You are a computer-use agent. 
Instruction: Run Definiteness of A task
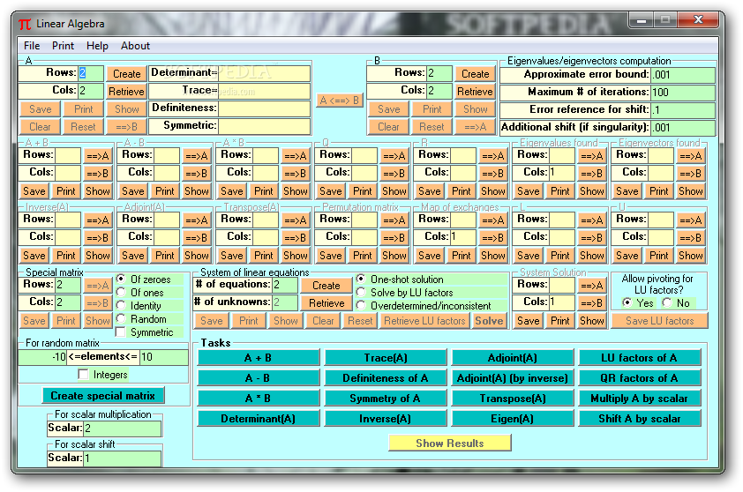[386, 378]
